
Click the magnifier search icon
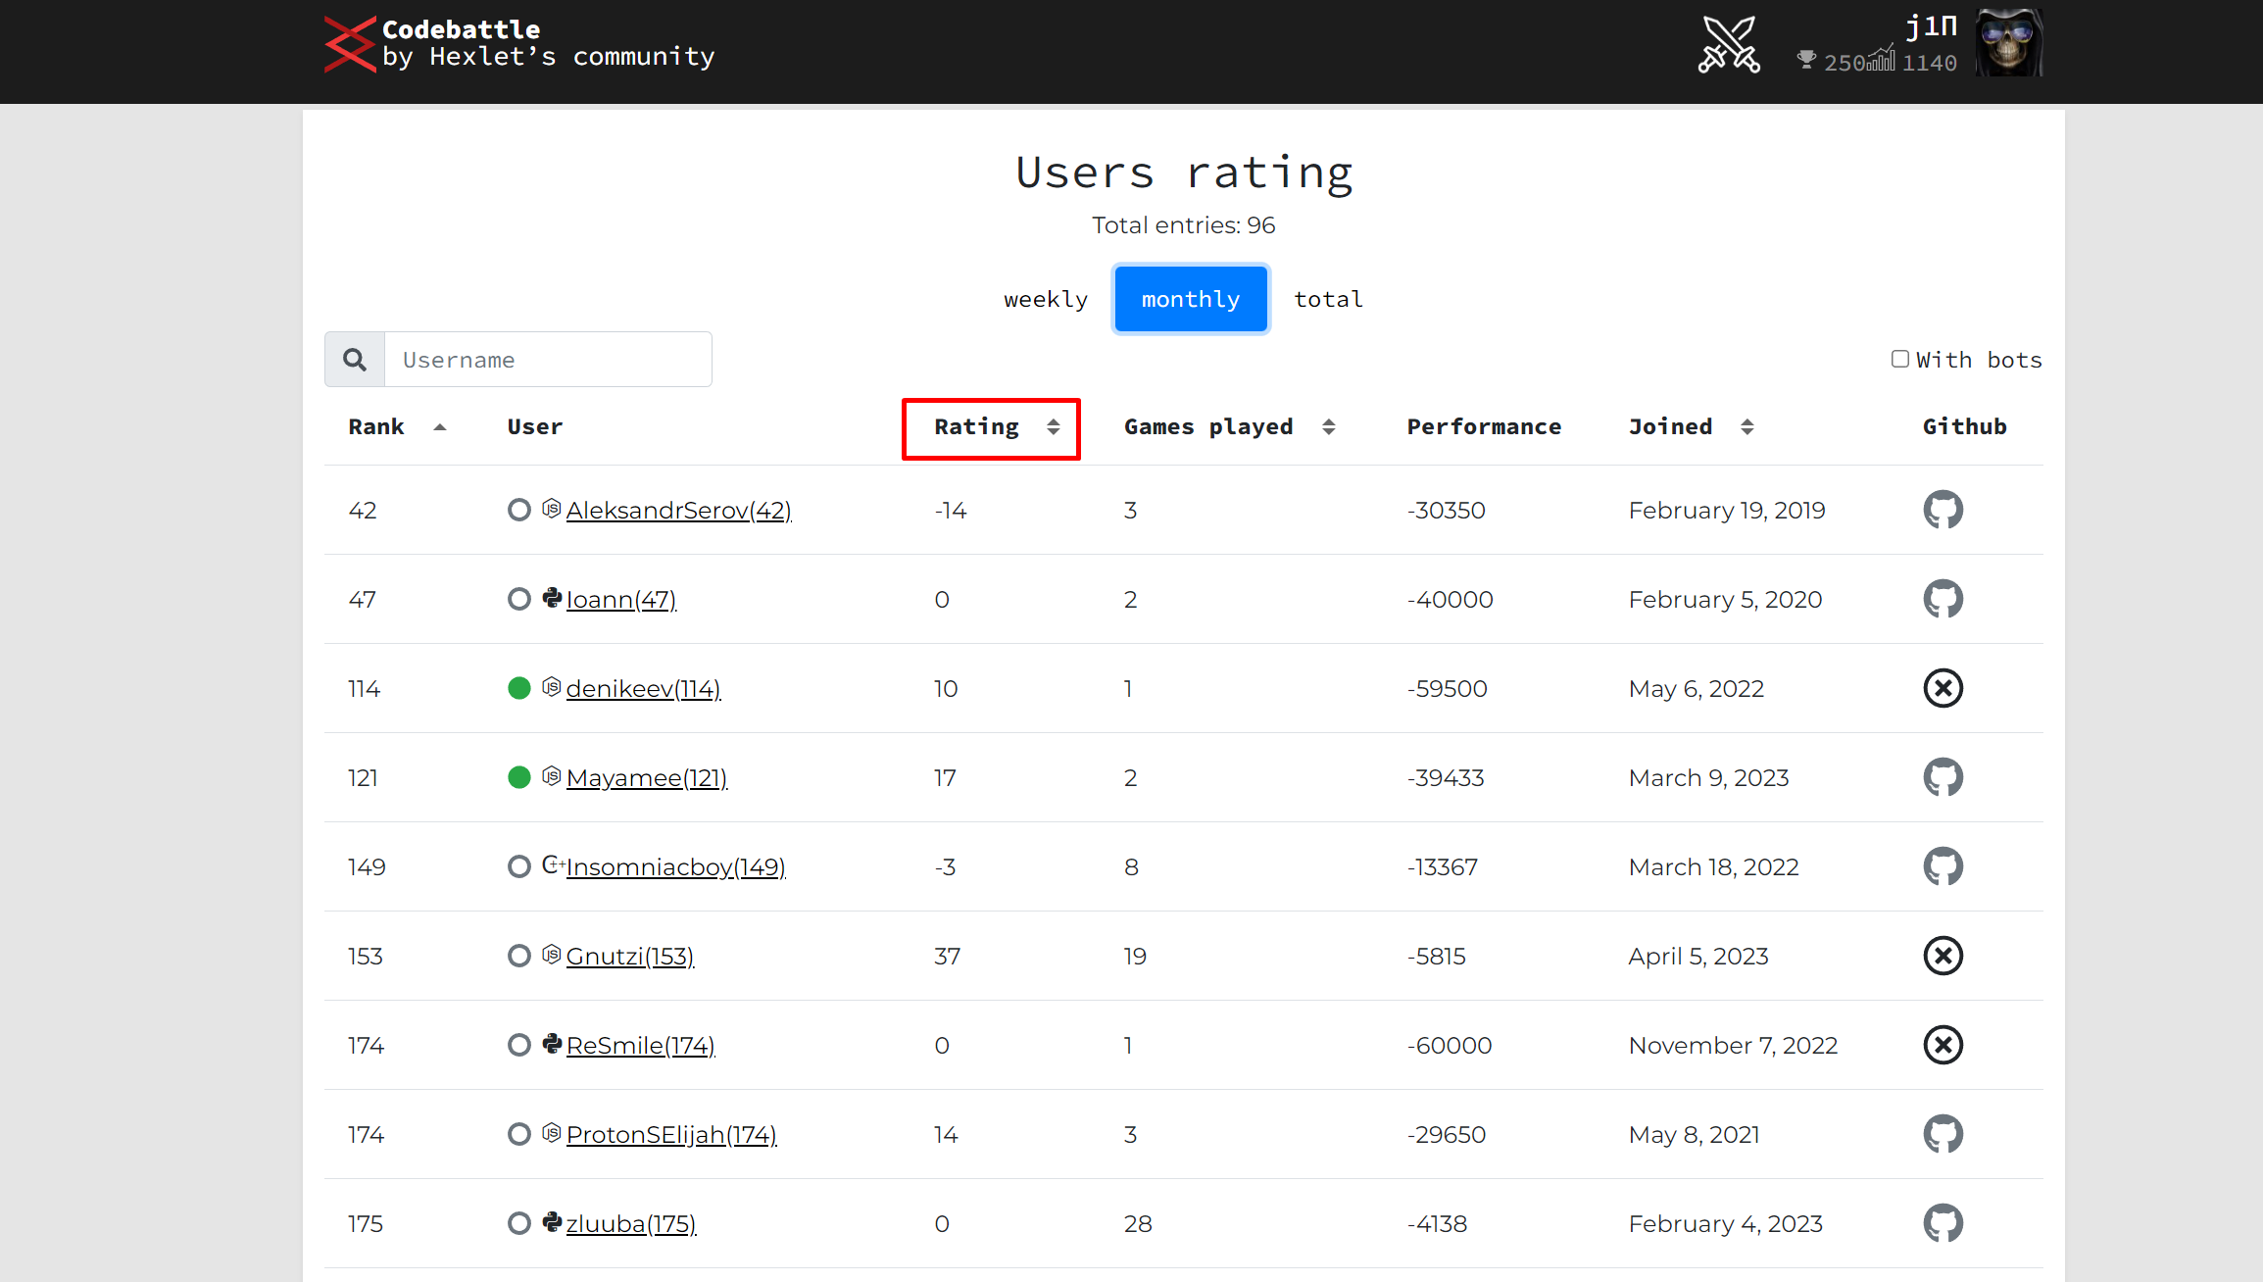point(355,360)
